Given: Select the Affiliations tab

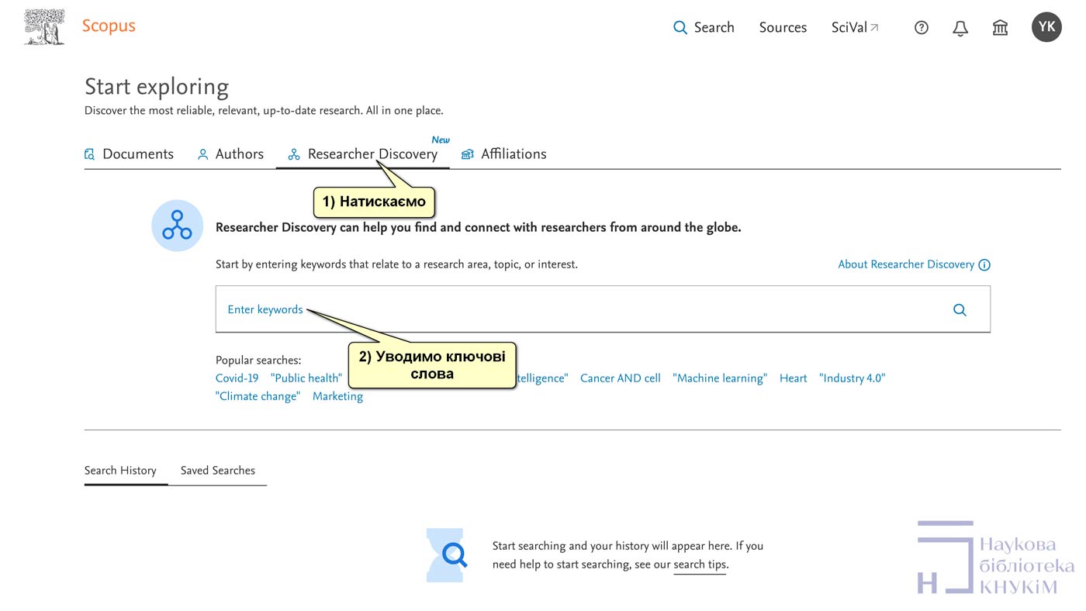Looking at the screenshot, I should coord(504,154).
